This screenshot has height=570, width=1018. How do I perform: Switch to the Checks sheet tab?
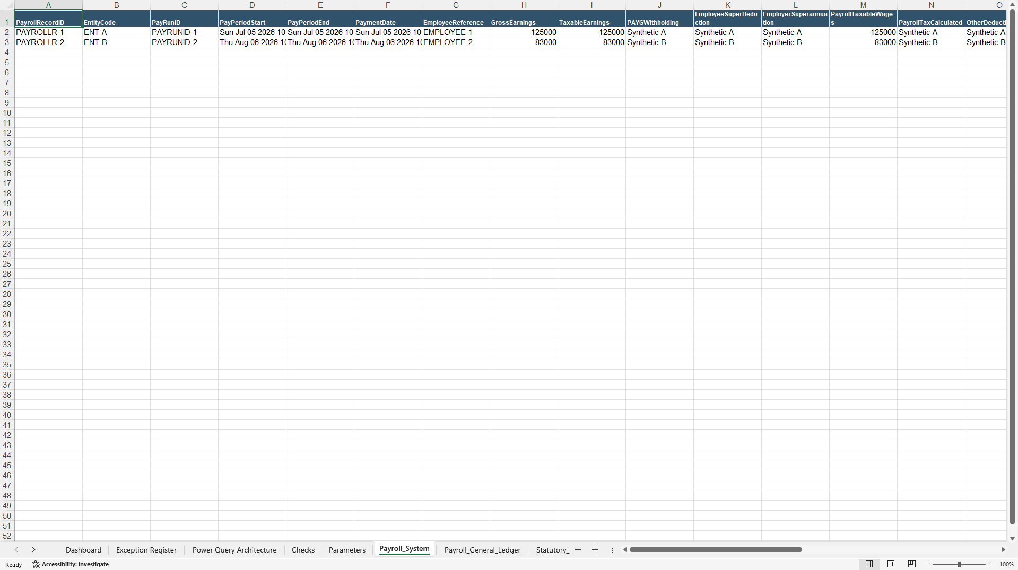tap(303, 550)
